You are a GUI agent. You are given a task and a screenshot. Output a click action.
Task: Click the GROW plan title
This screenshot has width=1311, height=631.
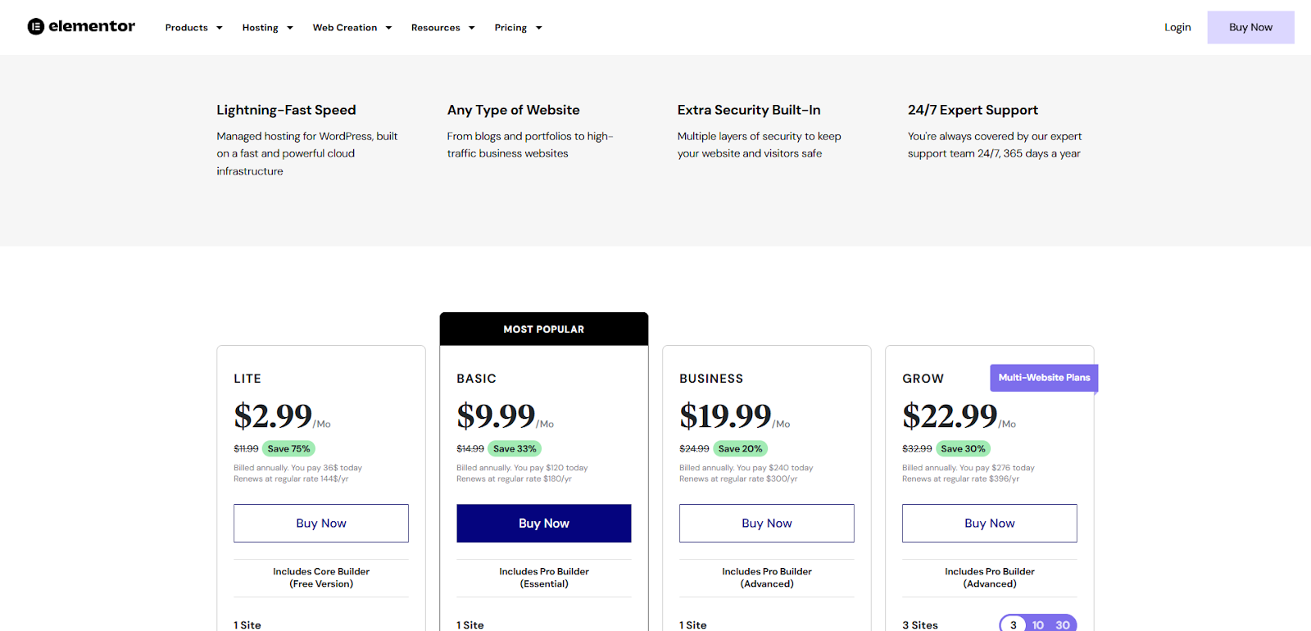(x=923, y=379)
